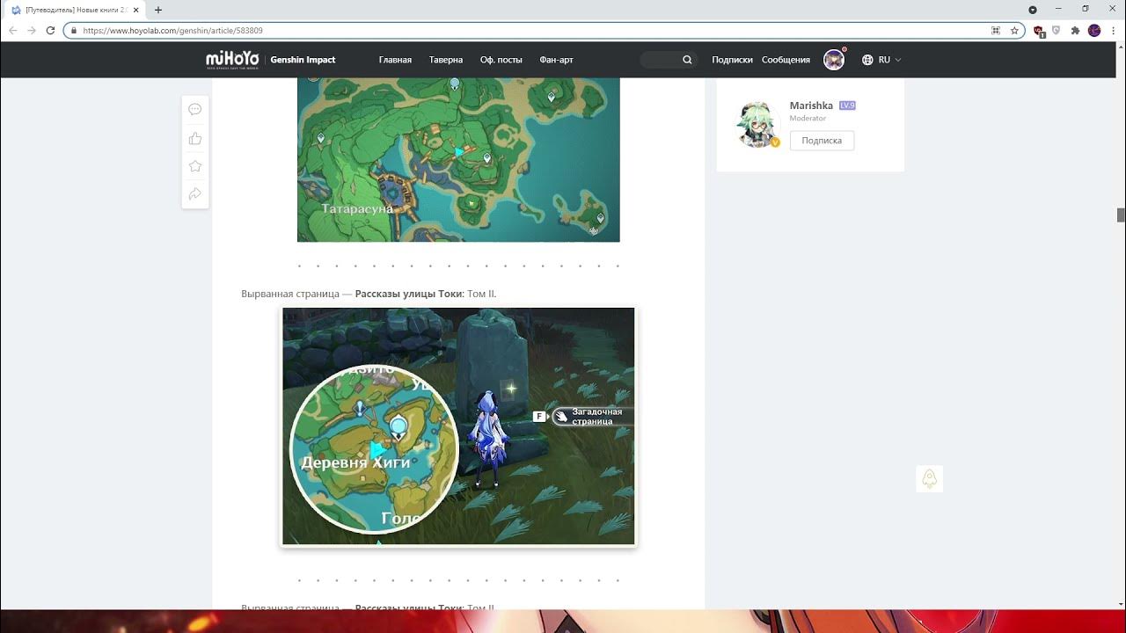Open the Genshin Impact home link

coord(303,60)
